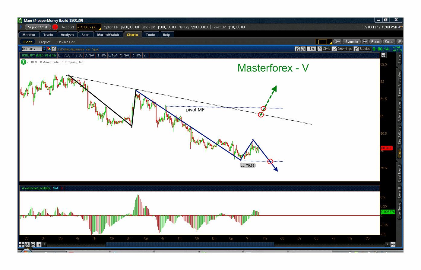This screenshot has width=421, height=270.
Task: Click the USD/JPY symbol input field
Action: pyautogui.click(x=32, y=49)
